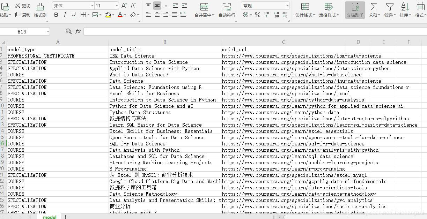
Task: Open Table Style (表格样式) menu
Action: tap(329, 10)
